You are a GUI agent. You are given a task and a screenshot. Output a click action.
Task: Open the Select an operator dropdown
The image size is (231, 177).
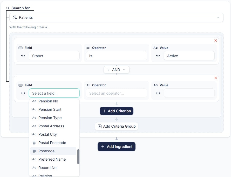(x=116, y=93)
